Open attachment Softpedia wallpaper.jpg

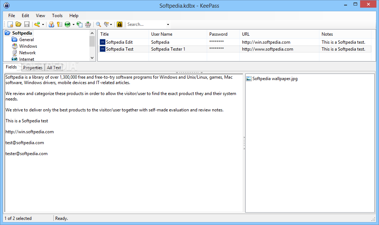275,79
